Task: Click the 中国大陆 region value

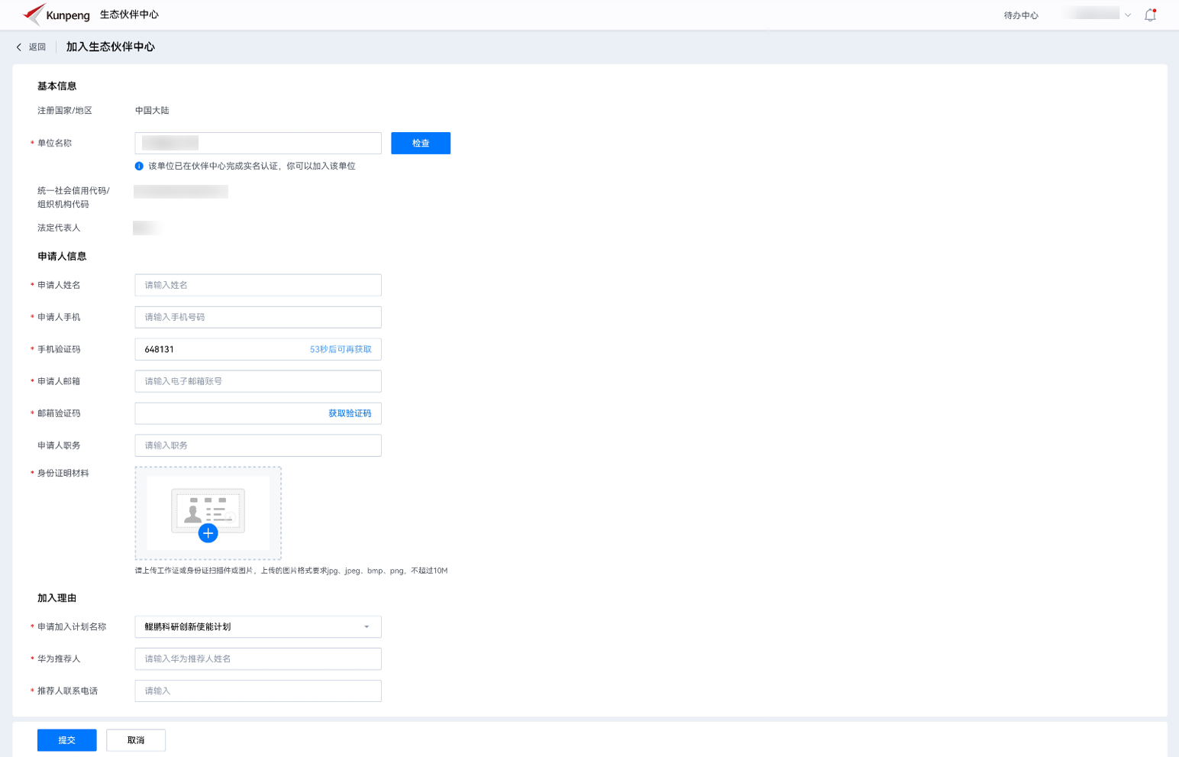Action: (152, 111)
